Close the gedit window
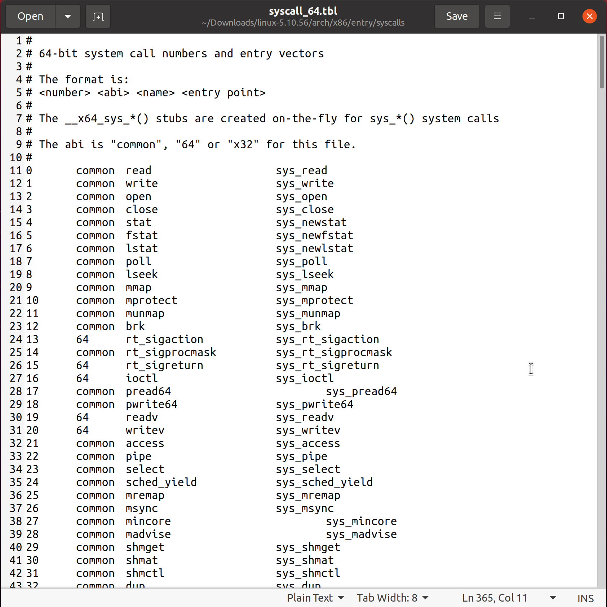The width and height of the screenshot is (607, 607). coord(589,16)
